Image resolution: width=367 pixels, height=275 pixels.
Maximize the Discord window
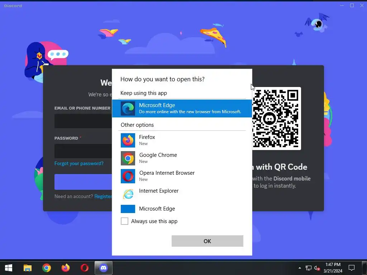352,6
